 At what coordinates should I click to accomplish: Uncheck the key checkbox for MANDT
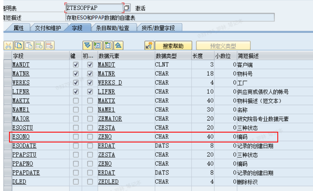76,65
